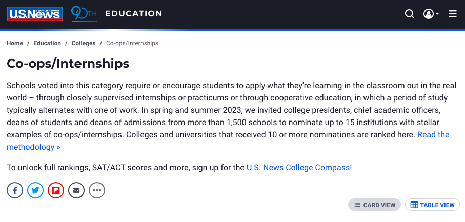Viewport: 465px width, 222px height.
Task: Go to Education breadcrumb
Action: pyautogui.click(x=47, y=43)
